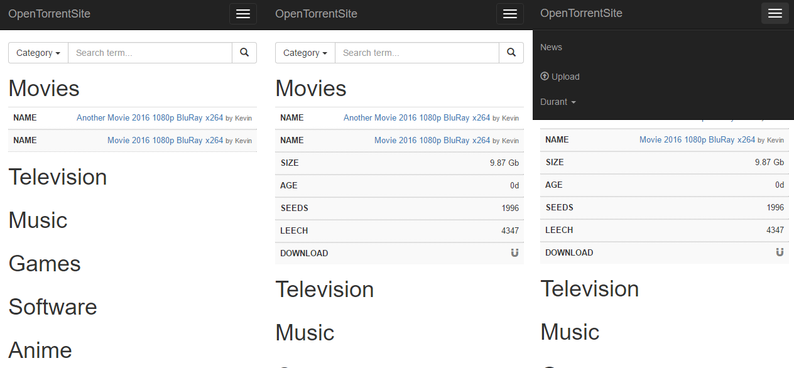Open Movie 2016 1080p BluRay link, middle screen
Image resolution: width=794 pixels, height=368 pixels.
click(x=432, y=140)
